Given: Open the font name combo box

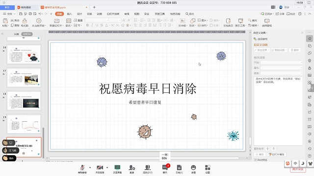Looking at the screenshot, I should 97,20.
